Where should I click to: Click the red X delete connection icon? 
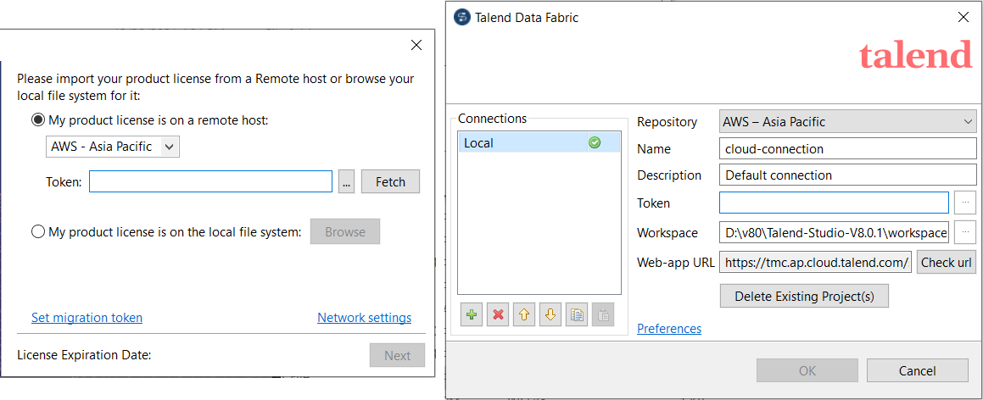point(499,314)
